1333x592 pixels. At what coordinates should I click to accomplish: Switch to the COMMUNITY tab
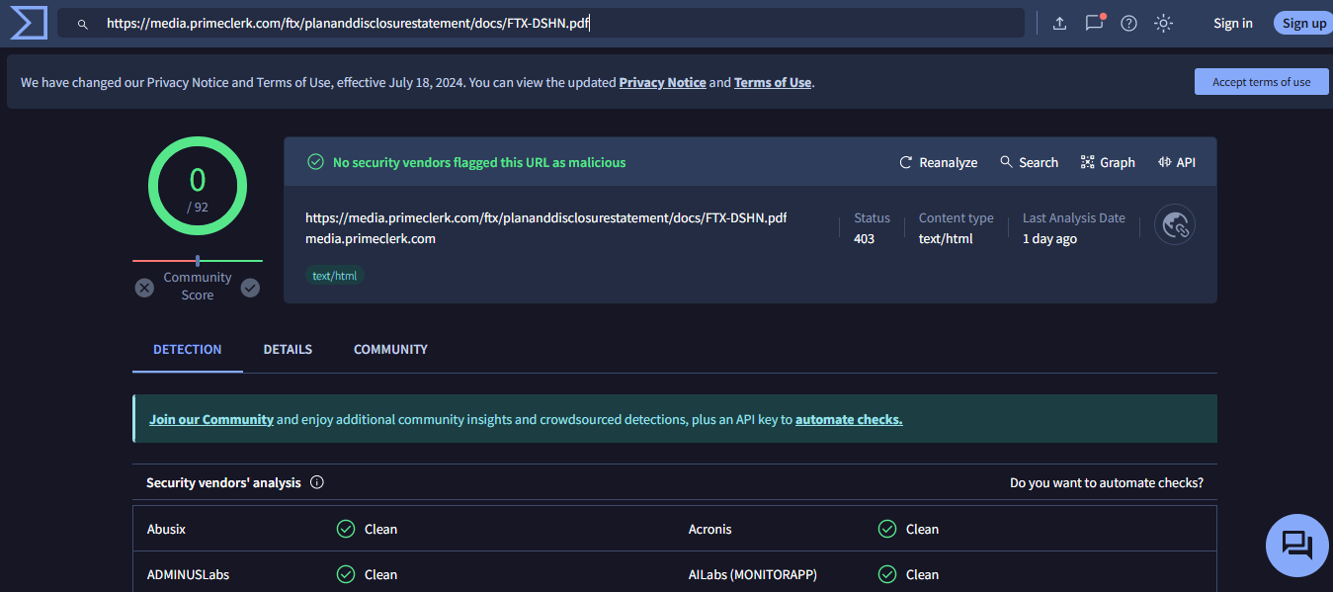(390, 349)
